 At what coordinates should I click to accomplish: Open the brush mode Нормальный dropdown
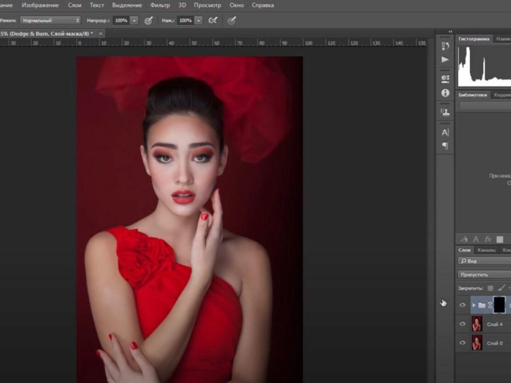pyautogui.click(x=50, y=21)
